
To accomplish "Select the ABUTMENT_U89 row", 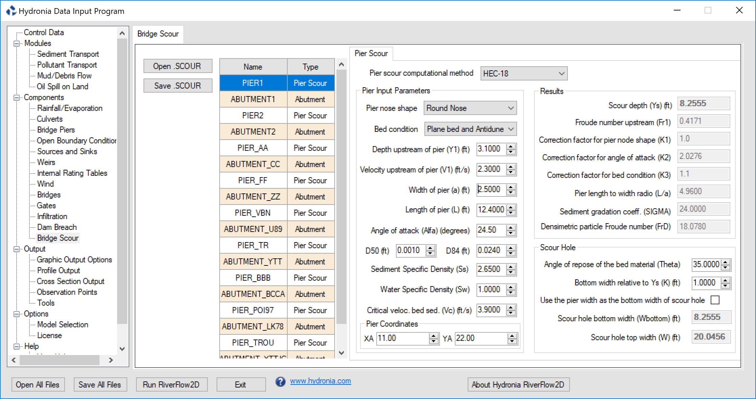I will pos(277,229).
